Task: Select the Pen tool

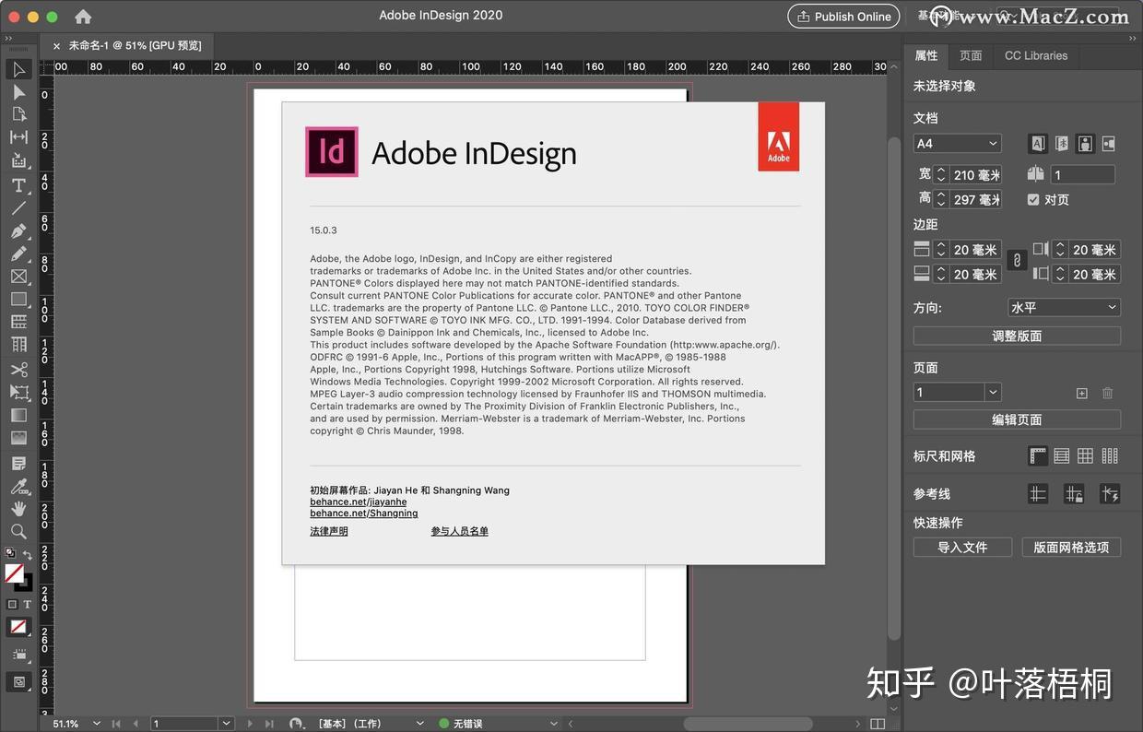Action: pos(18,231)
